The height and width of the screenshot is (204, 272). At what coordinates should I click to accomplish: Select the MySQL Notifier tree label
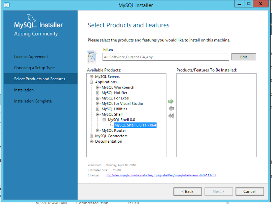[115, 93]
